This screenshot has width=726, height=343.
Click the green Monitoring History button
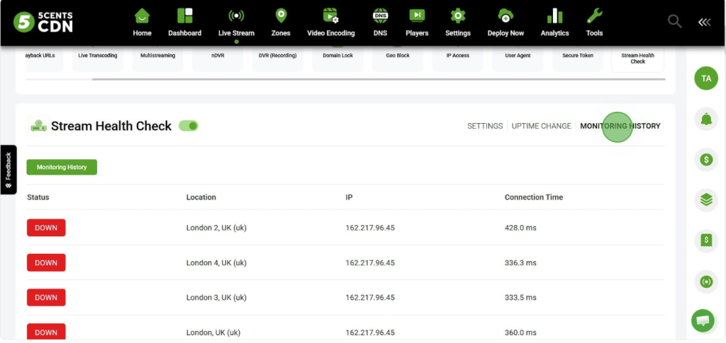[x=62, y=167]
